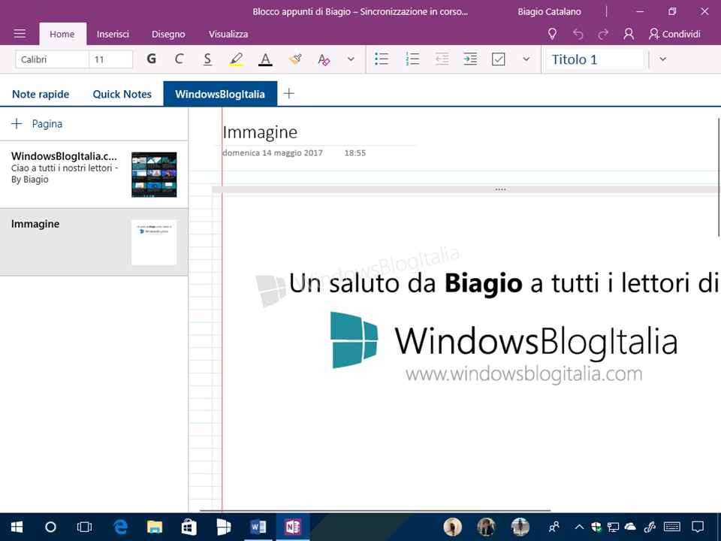This screenshot has width=721, height=541.
Task: Undo the last action
Action: click(x=578, y=34)
